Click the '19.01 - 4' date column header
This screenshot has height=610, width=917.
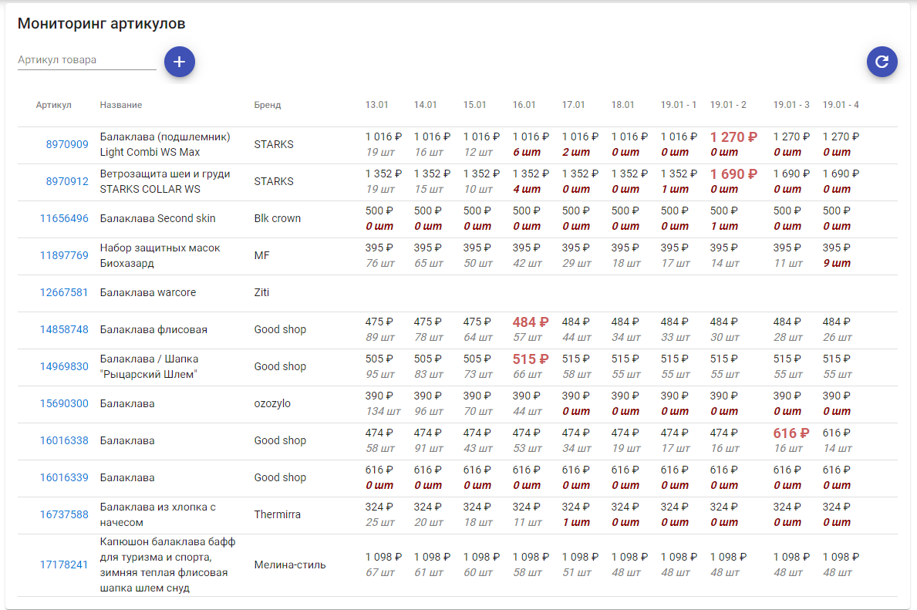coord(841,105)
